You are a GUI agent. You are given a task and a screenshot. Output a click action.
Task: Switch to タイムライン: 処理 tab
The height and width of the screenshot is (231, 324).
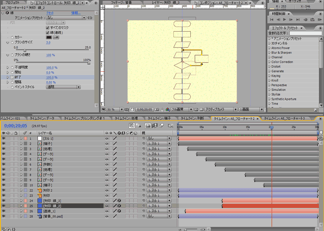point(126,118)
